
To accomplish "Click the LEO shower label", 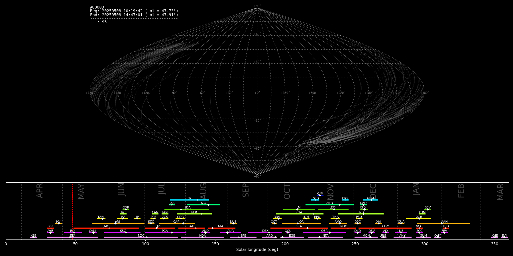I will (333, 208).
